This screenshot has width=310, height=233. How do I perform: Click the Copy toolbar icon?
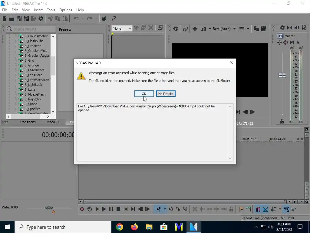[x=58, y=19]
